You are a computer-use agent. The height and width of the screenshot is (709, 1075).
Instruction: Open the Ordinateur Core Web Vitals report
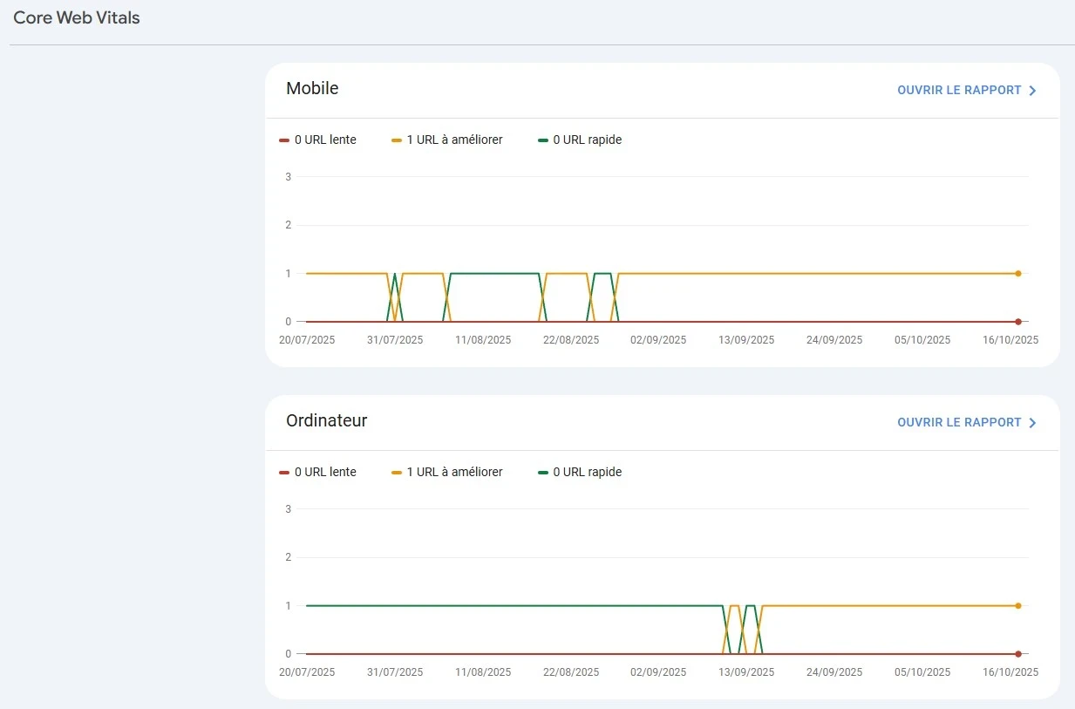[959, 422]
